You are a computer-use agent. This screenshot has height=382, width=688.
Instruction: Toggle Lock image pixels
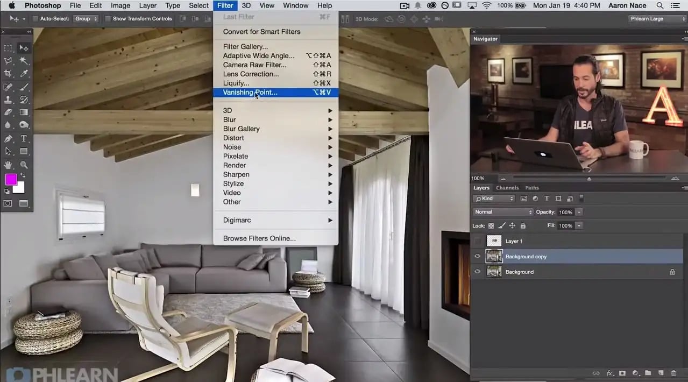501,226
